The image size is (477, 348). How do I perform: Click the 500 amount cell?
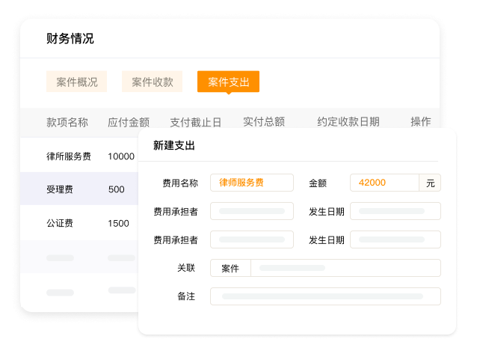(117, 189)
